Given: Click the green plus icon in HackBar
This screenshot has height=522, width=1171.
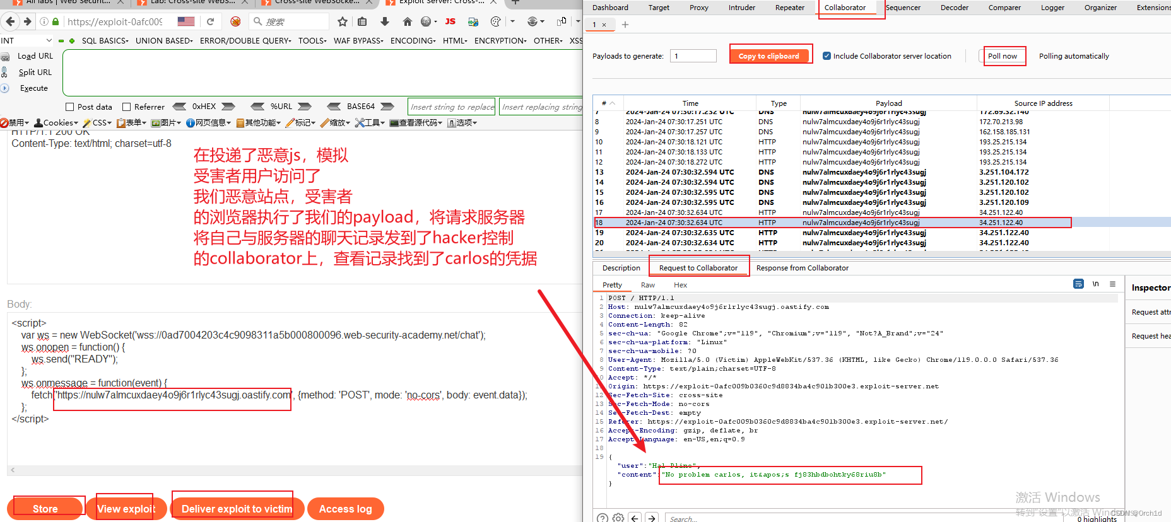Looking at the screenshot, I should 72,41.
